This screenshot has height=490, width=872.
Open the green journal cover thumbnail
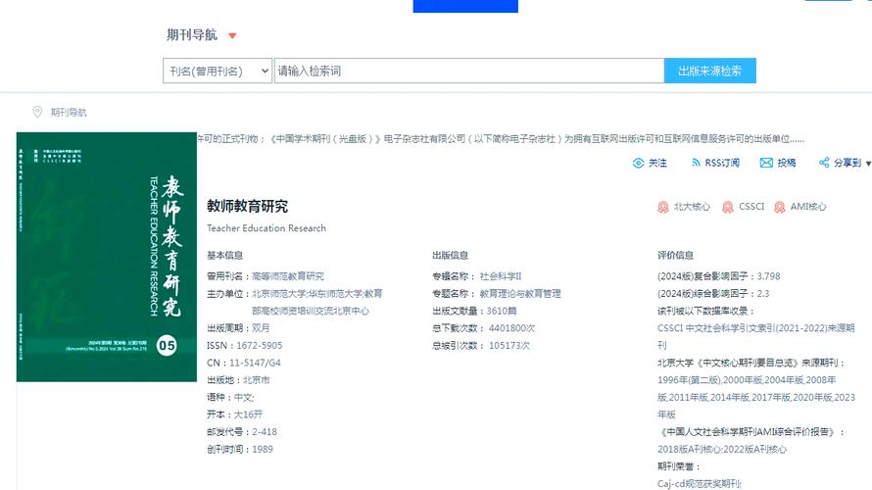click(x=107, y=257)
